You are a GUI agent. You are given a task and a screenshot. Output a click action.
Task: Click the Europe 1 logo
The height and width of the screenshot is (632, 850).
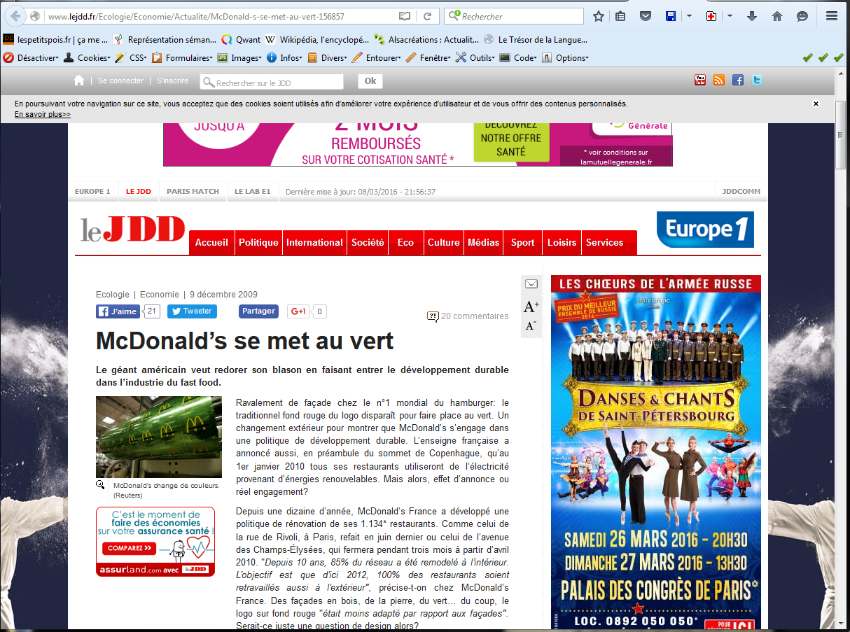click(705, 230)
